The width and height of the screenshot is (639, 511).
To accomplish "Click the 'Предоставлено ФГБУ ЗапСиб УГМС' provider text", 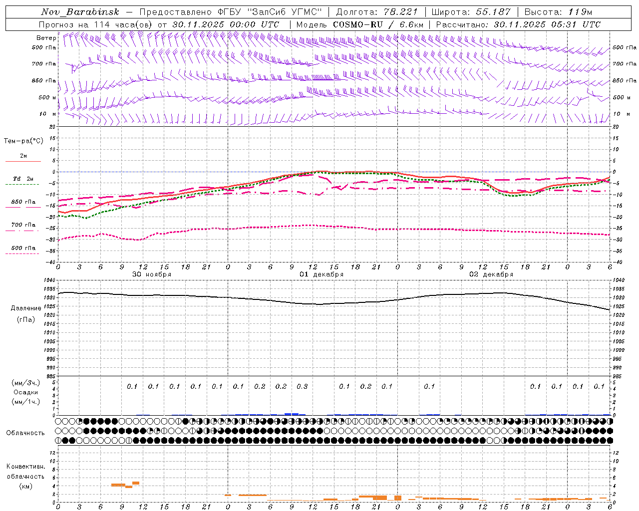I will click(x=231, y=12).
